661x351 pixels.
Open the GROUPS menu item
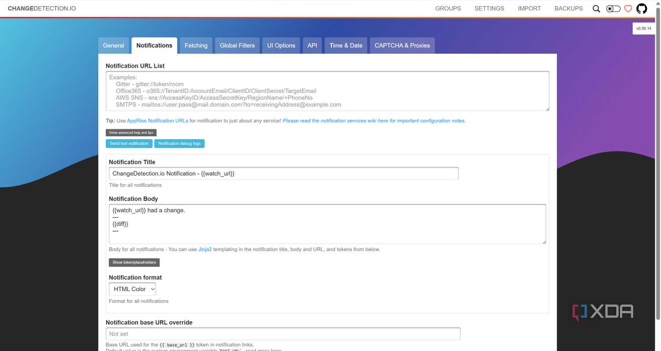coord(448,8)
